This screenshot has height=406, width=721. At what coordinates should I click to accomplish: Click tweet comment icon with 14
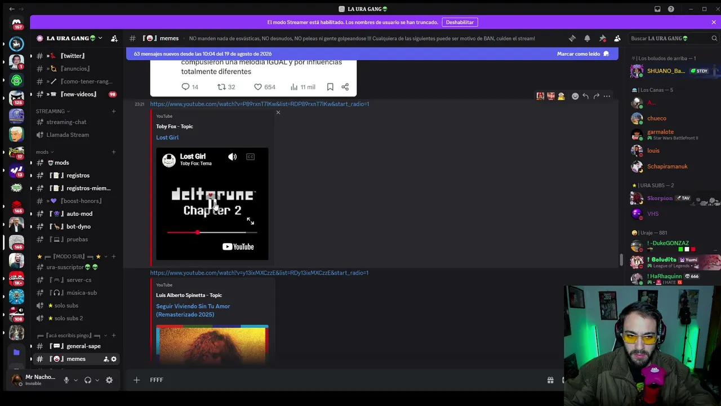pyautogui.click(x=185, y=87)
